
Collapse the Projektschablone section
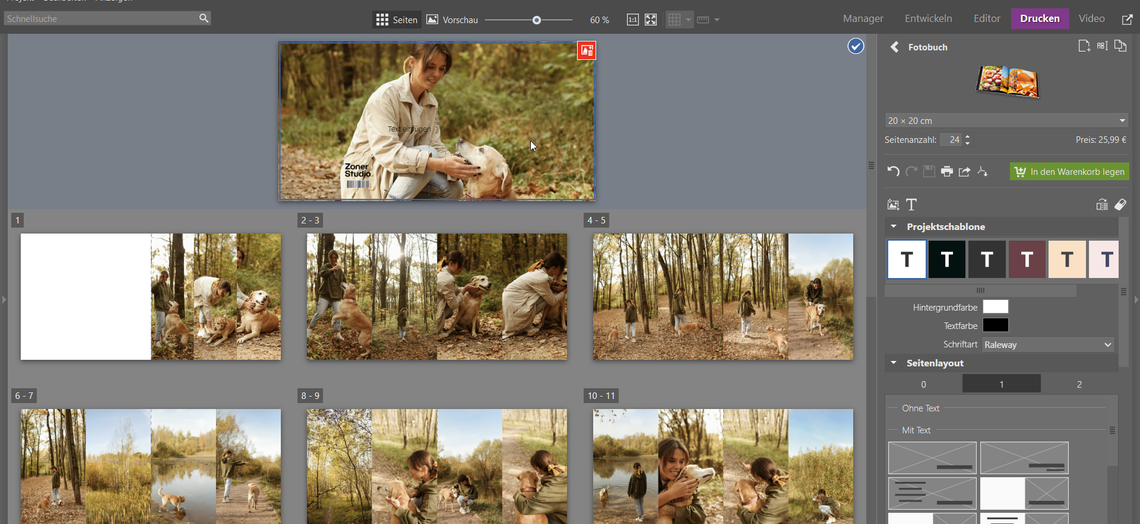[894, 226]
